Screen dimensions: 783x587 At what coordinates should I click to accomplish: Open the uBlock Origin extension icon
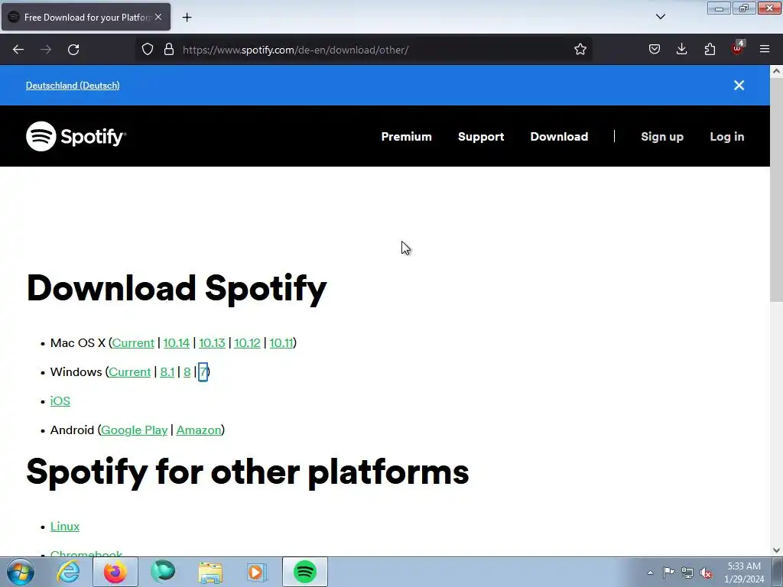[x=738, y=48]
